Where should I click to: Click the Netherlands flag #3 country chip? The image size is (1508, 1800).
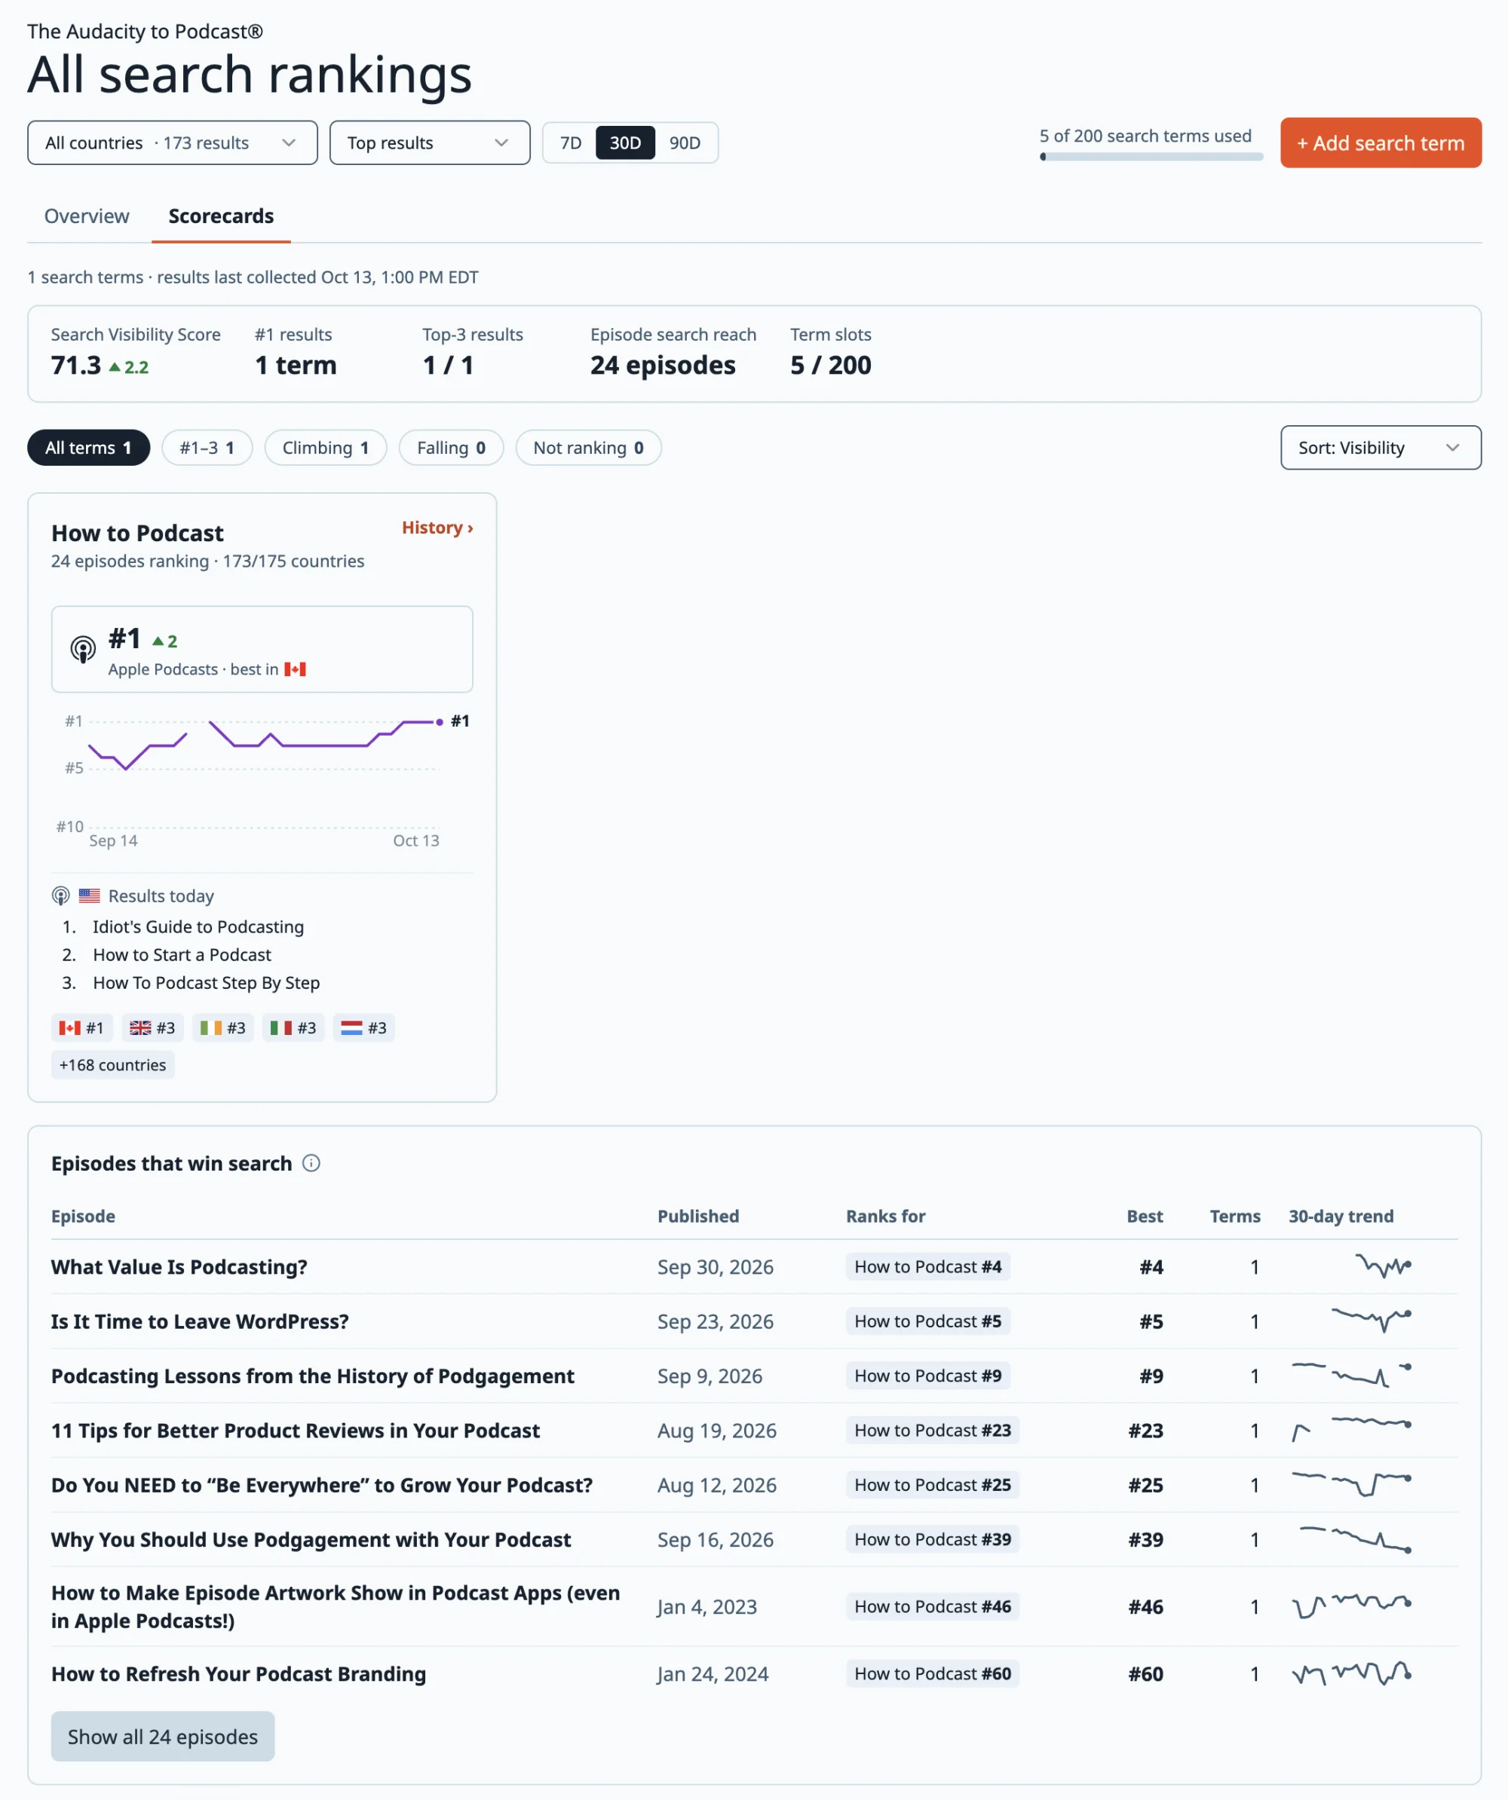[363, 1027]
